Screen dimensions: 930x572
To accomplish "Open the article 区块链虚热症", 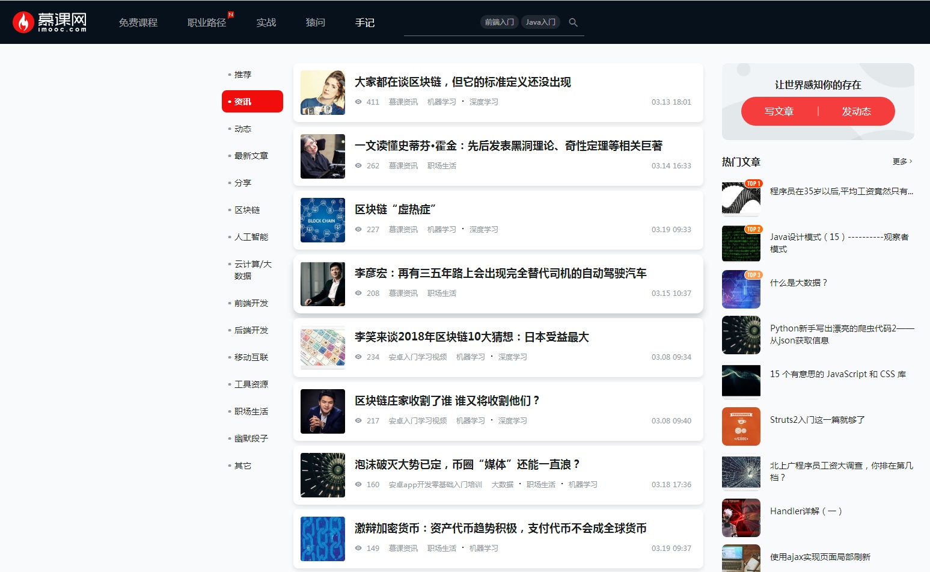I will click(397, 209).
